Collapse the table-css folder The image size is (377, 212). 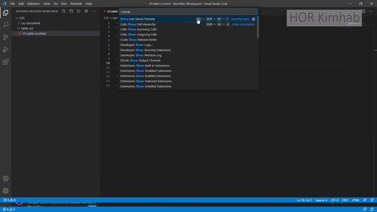click(x=19, y=28)
